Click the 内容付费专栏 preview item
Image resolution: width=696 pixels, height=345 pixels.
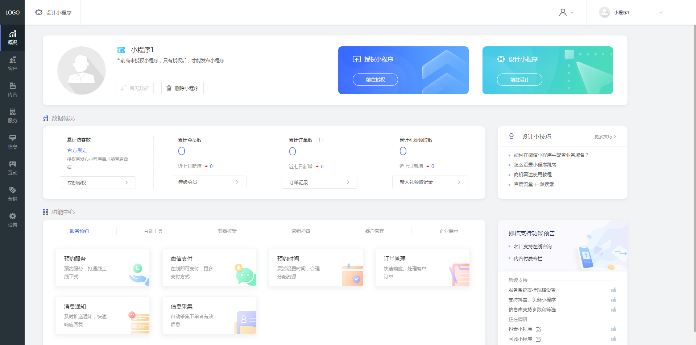[x=528, y=258]
